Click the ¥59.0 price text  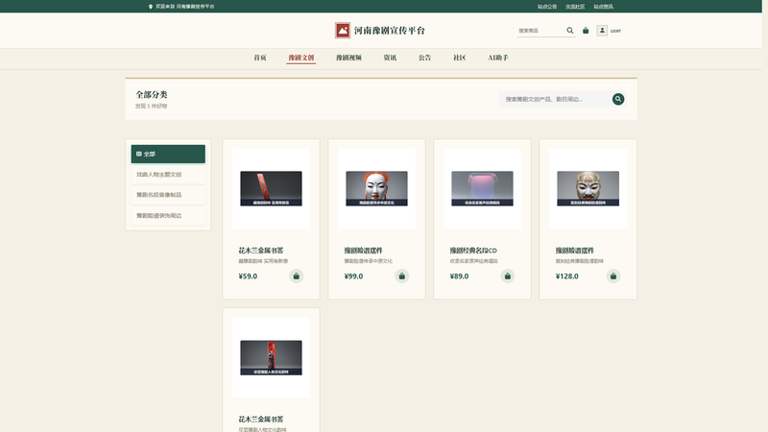248,276
